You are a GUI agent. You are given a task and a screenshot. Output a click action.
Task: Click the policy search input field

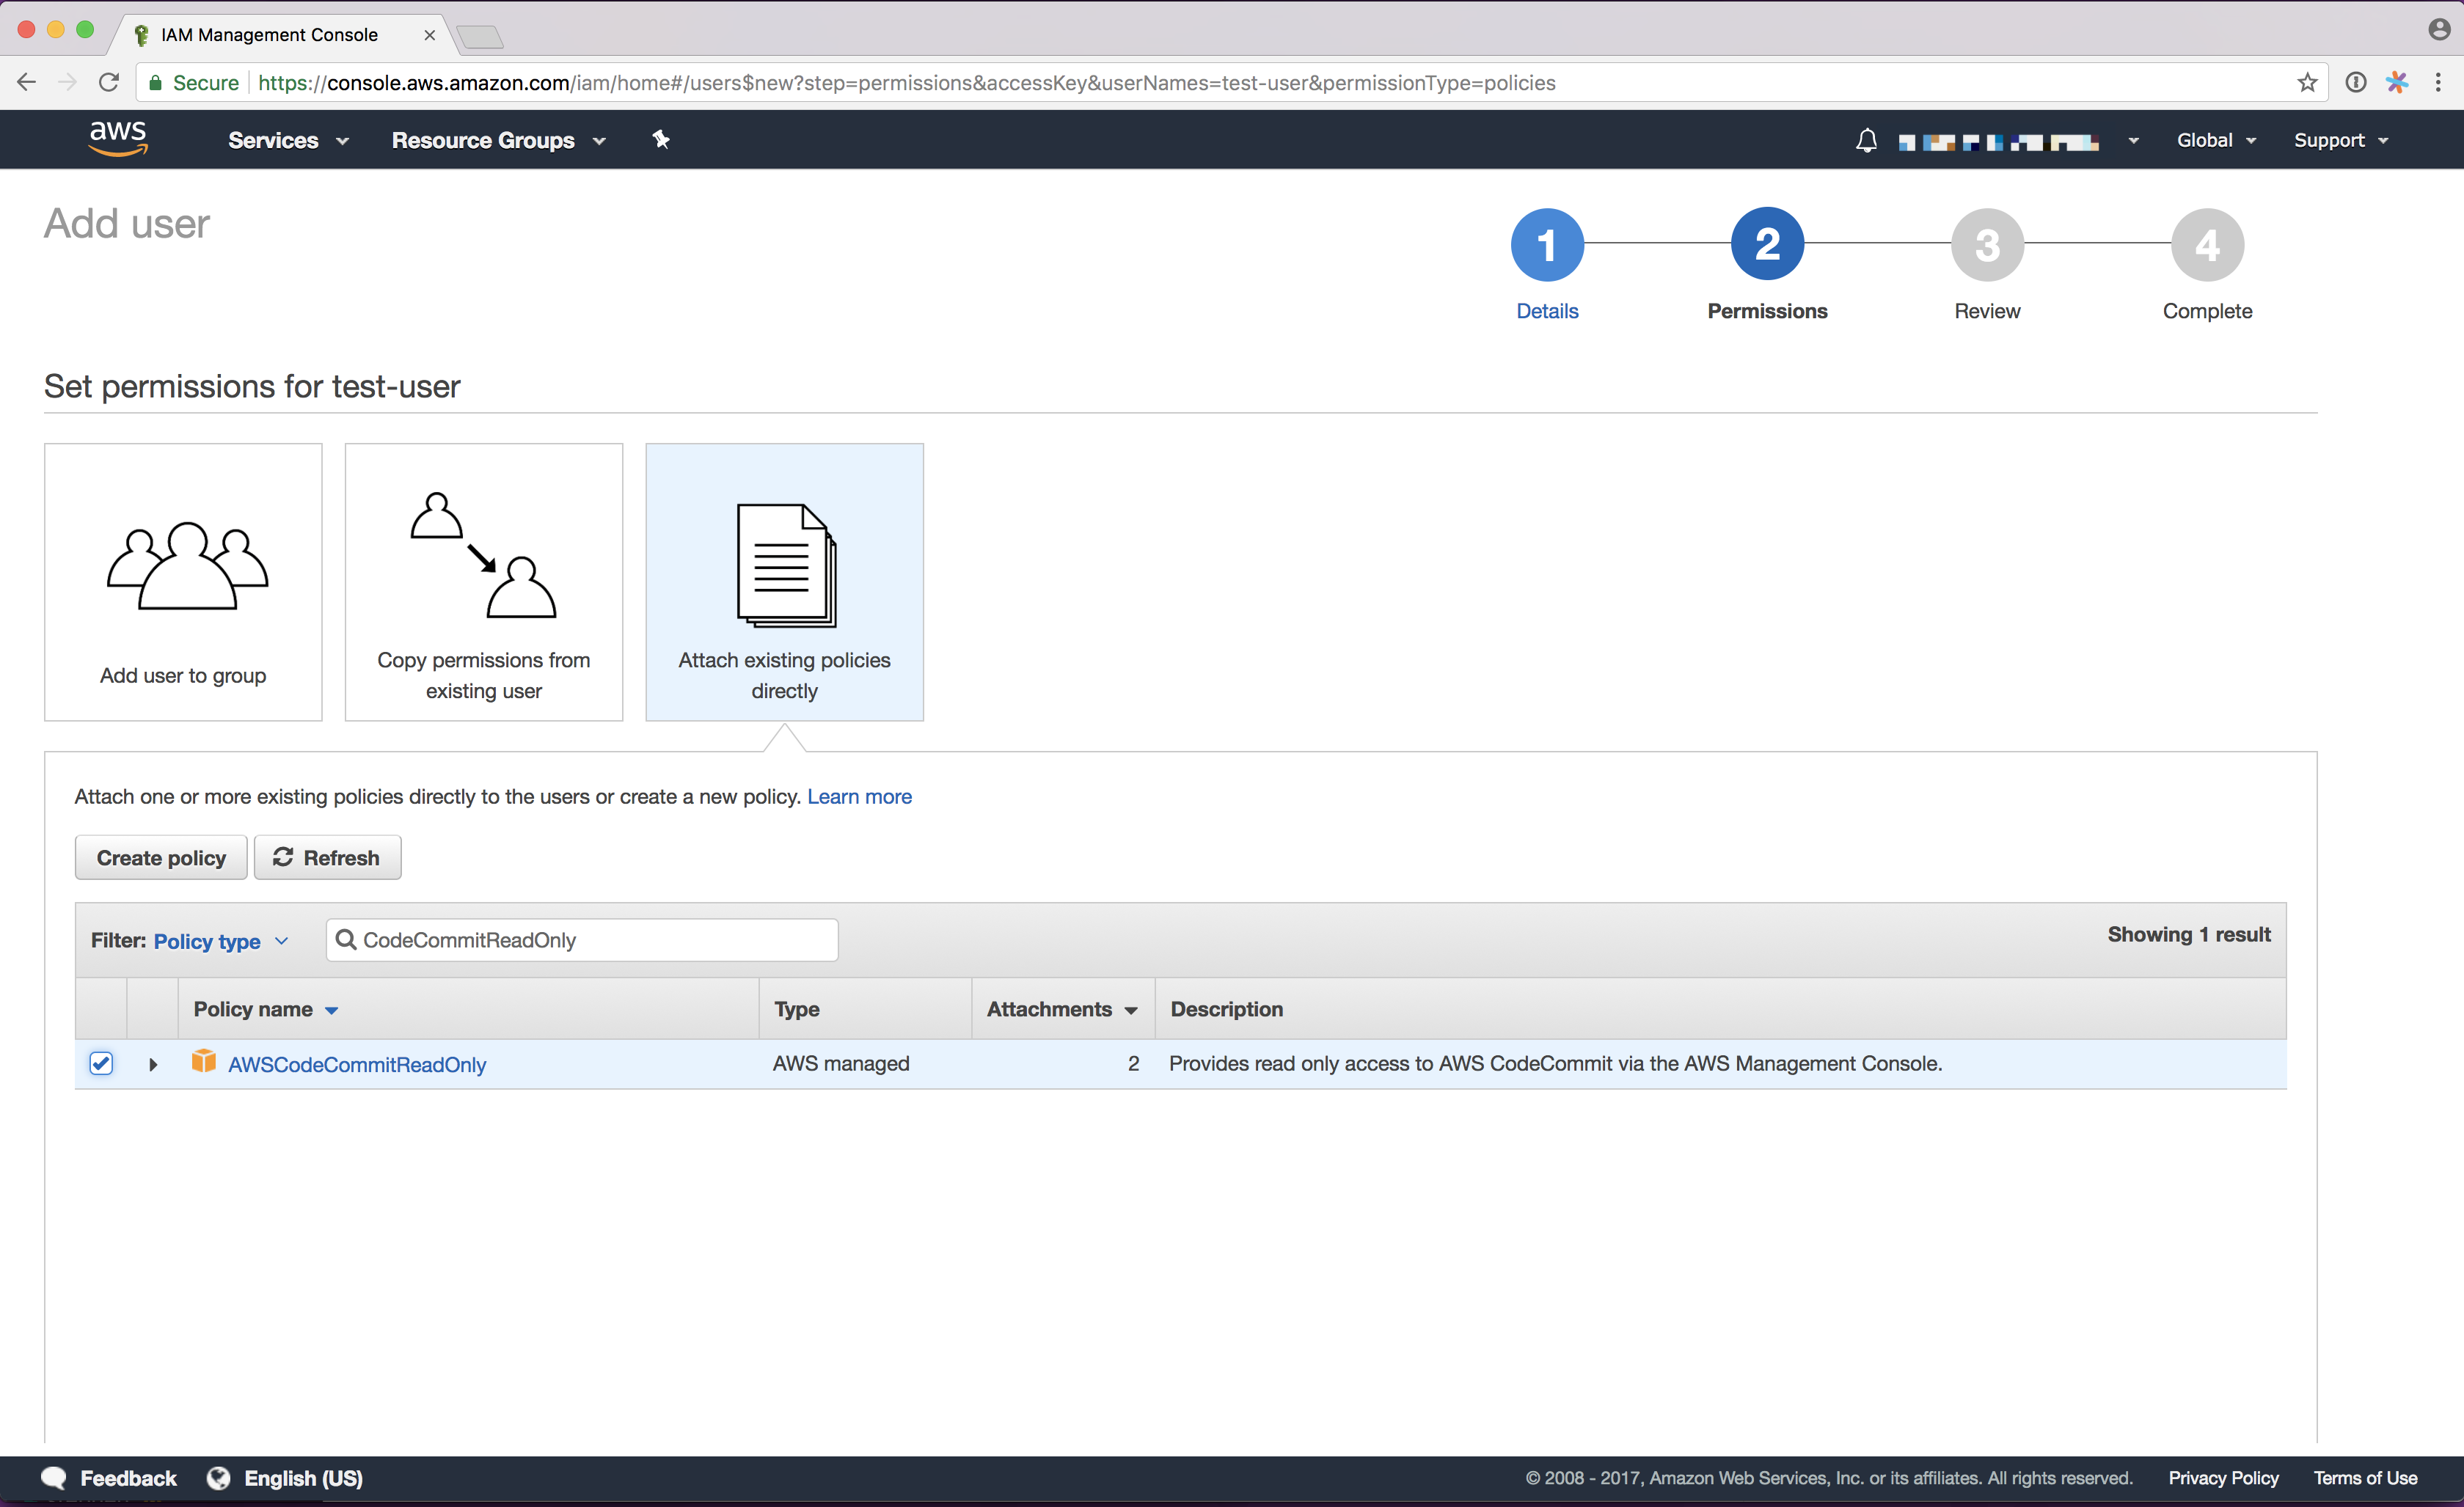tap(582, 939)
